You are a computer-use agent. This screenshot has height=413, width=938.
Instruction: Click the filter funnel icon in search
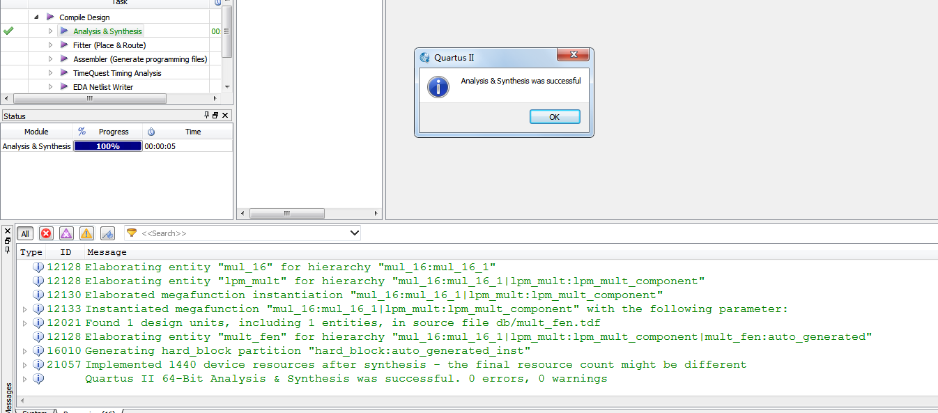(132, 233)
